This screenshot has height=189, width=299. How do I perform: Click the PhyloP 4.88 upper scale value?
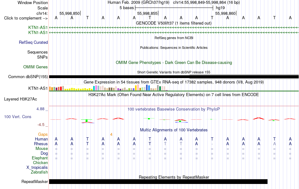tap(40, 109)
